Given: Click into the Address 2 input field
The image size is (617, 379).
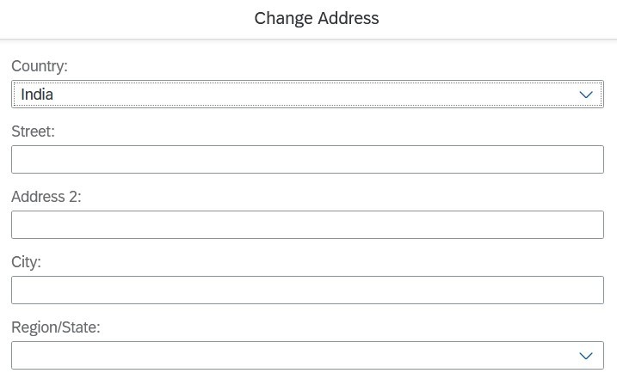Looking at the screenshot, I should click(x=307, y=225).
